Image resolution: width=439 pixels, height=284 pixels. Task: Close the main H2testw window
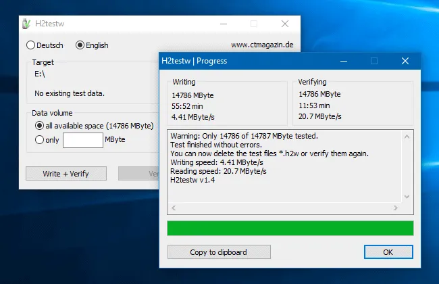(x=284, y=24)
